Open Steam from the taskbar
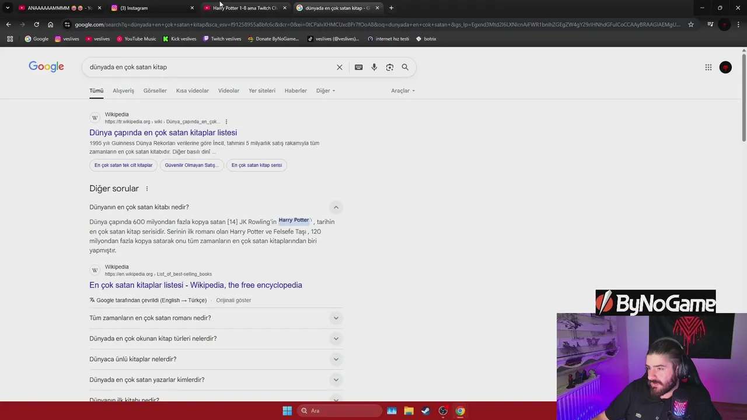 425,411
